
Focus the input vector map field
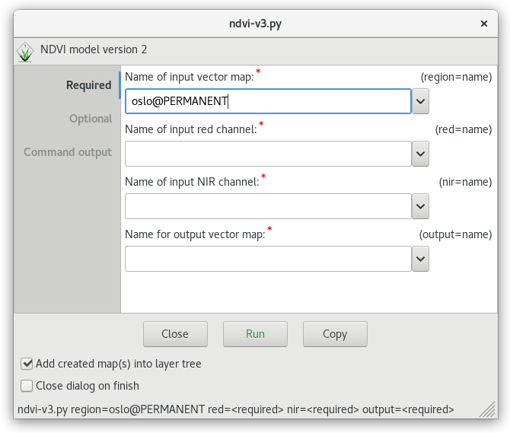(269, 101)
